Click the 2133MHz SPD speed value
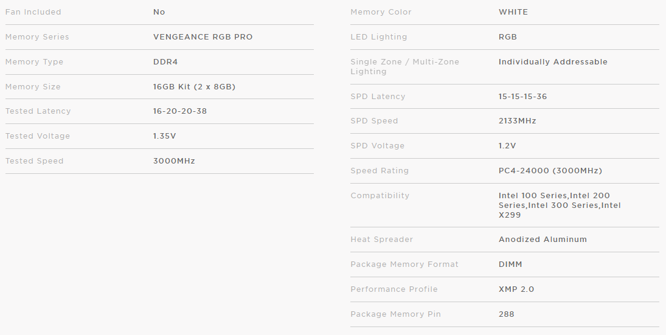Viewport: 666px width, 335px height. click(517, 121)
